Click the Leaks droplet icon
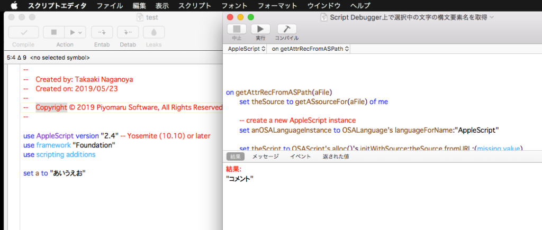This screenshot has width=542, height=230. 154,32
